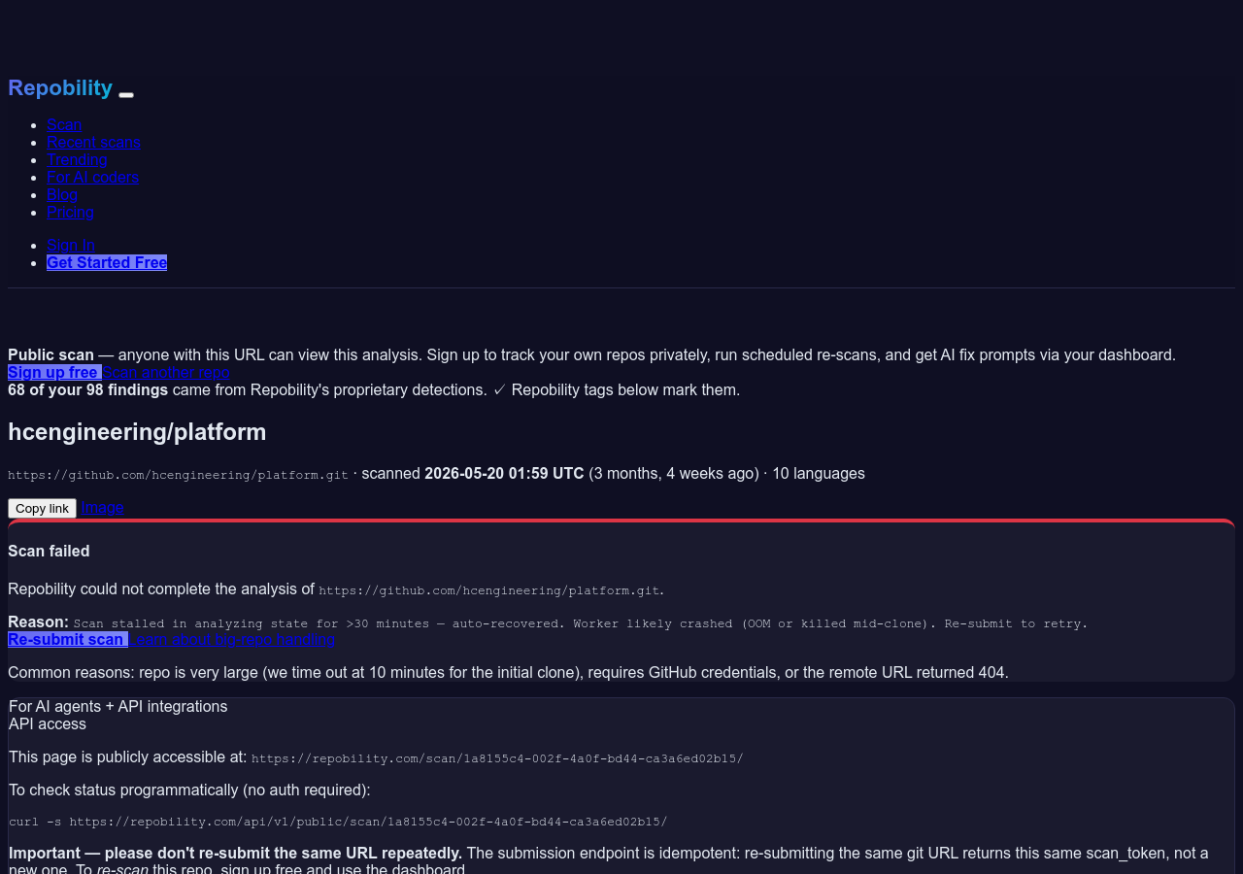Select the For AI coders link
The image size is (1243, 874).
point(92,177)
